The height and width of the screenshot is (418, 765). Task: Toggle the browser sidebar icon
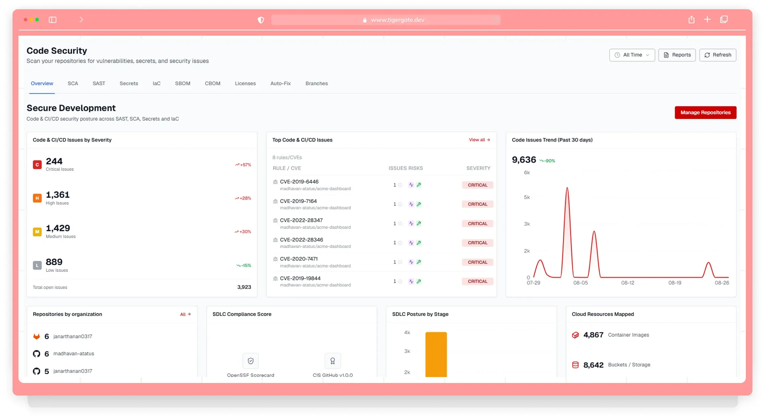click(53, 20)
